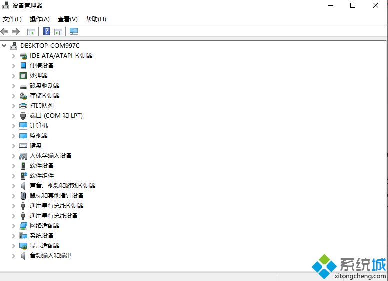Select the 网络适配器 label text

[45, 226]
